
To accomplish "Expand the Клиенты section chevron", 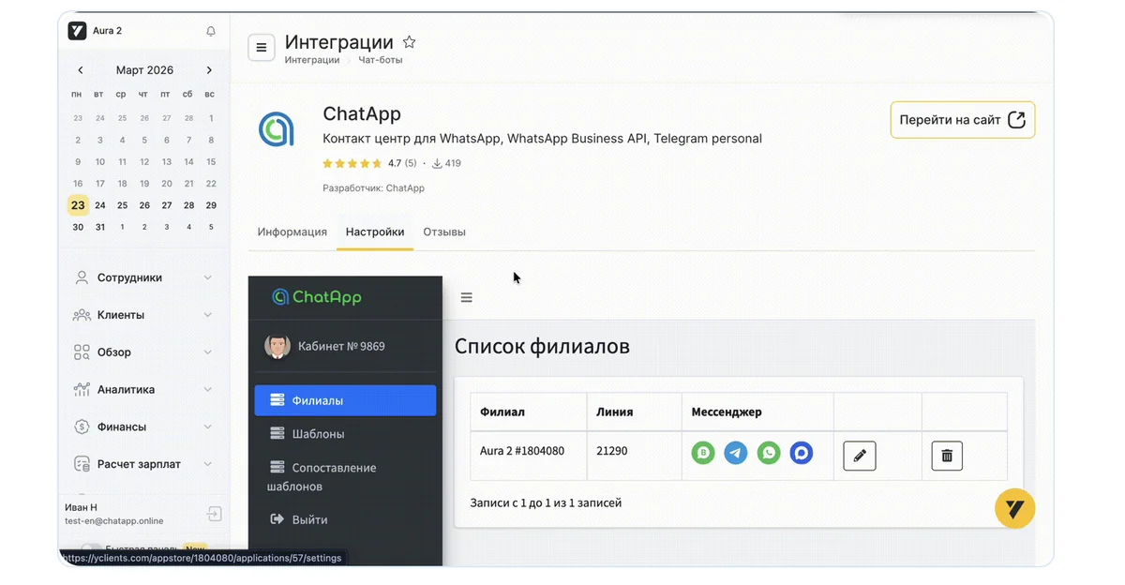I will tap(208, 315).
